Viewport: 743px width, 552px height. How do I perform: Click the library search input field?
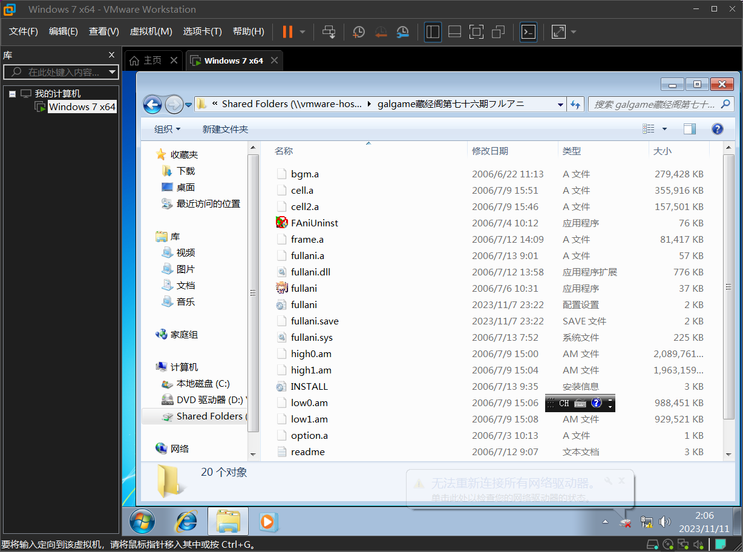[x=56, y=72]
